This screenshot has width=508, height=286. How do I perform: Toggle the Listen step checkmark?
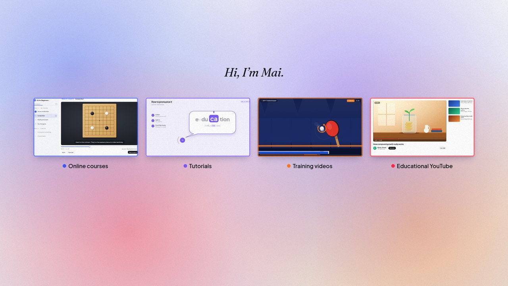tap(153, 116)
